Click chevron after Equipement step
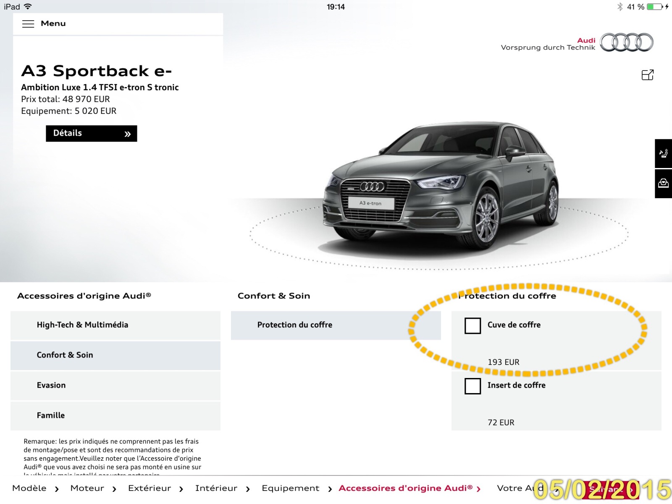672x504 pixels. (x=330, y=489)
